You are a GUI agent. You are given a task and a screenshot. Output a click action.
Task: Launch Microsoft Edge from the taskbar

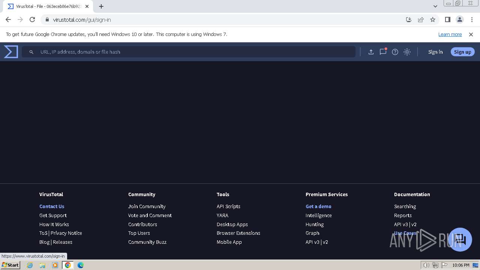(81, 265)
